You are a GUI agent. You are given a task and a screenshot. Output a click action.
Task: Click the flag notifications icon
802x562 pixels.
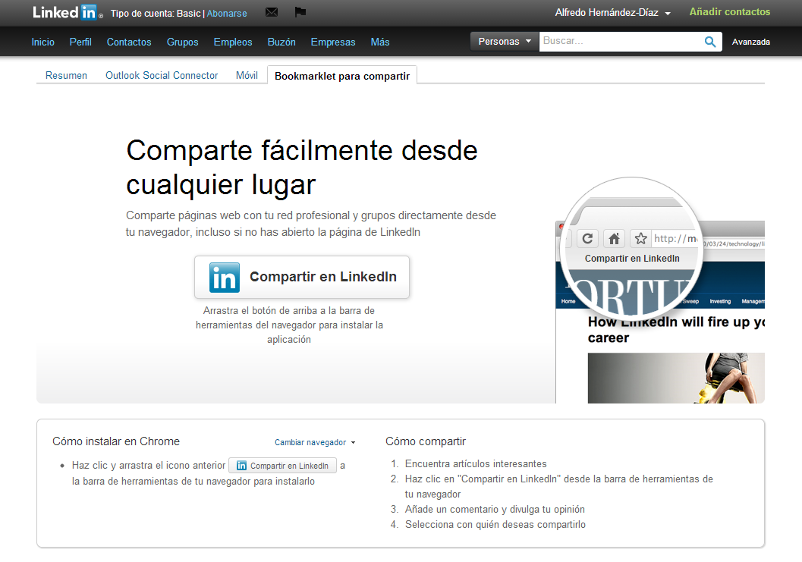pyautogui.click(x=300, y=12)
